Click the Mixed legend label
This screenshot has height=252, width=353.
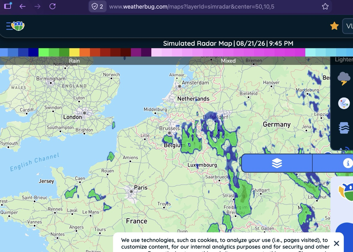[x=228, y=61]
